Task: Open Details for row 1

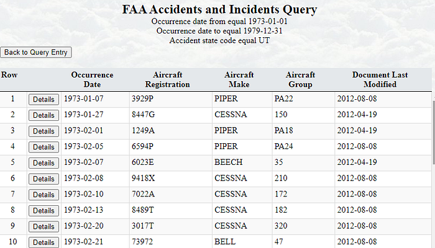Action: [x=43, y=99]
